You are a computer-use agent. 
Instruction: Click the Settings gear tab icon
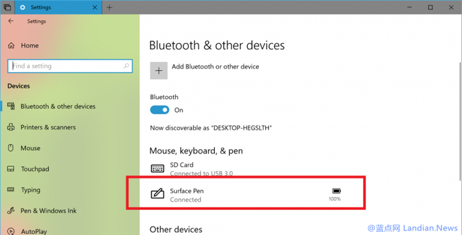[x=23, y=8]
